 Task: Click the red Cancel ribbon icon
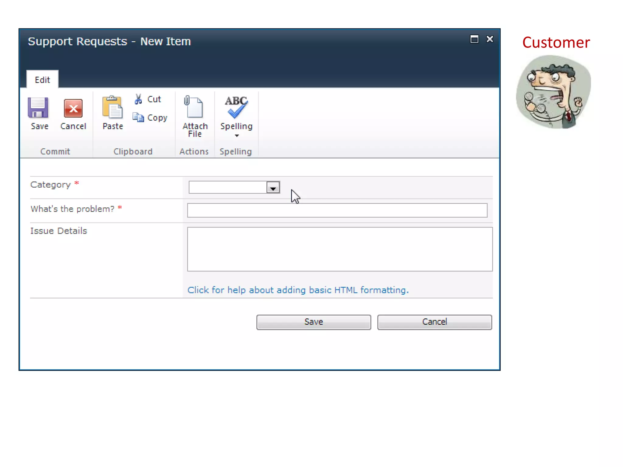tap(73, 108)
